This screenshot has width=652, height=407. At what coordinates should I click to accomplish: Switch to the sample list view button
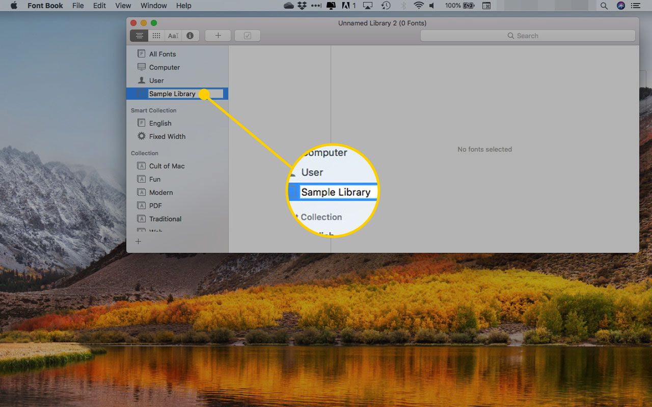pyautogui.click(x=139, y=36)
